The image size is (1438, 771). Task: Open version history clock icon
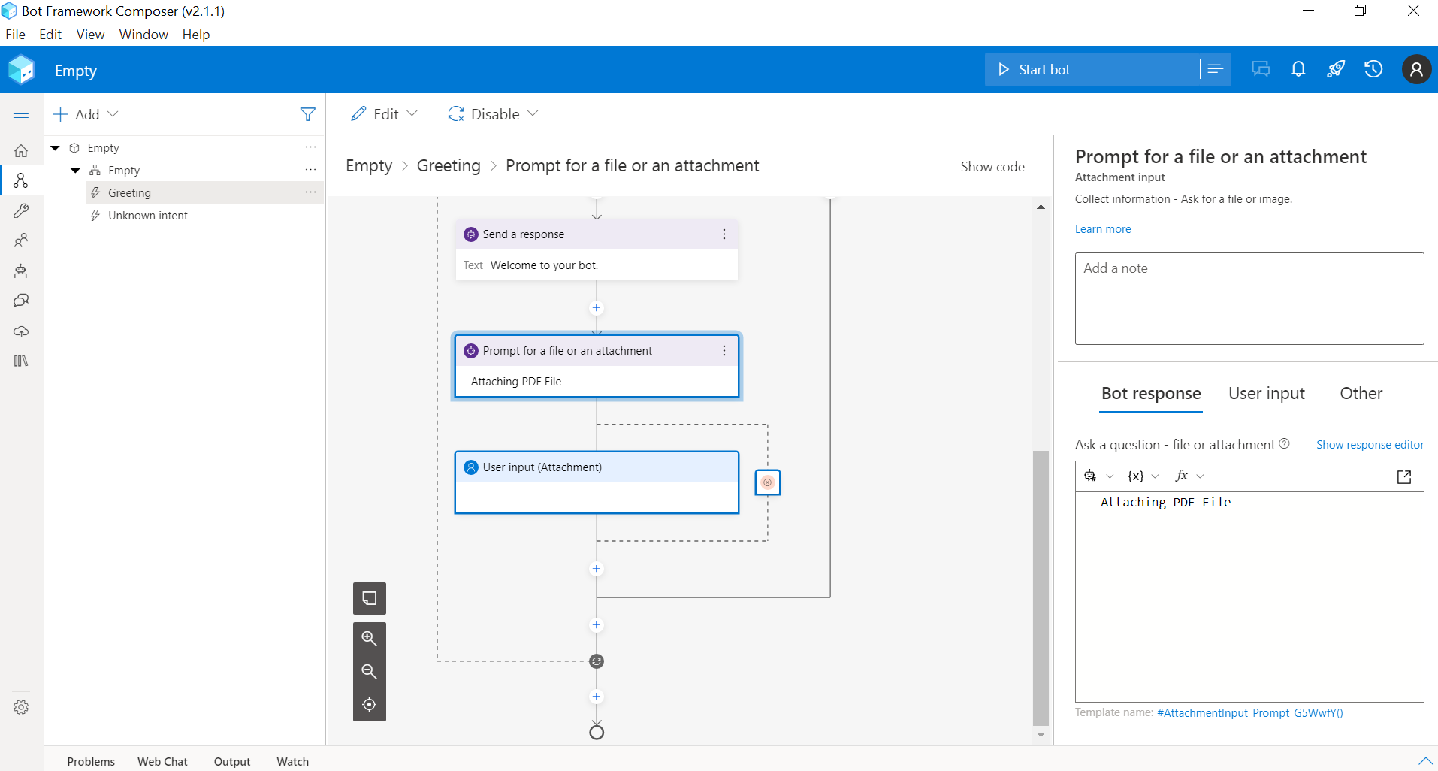1373,68
